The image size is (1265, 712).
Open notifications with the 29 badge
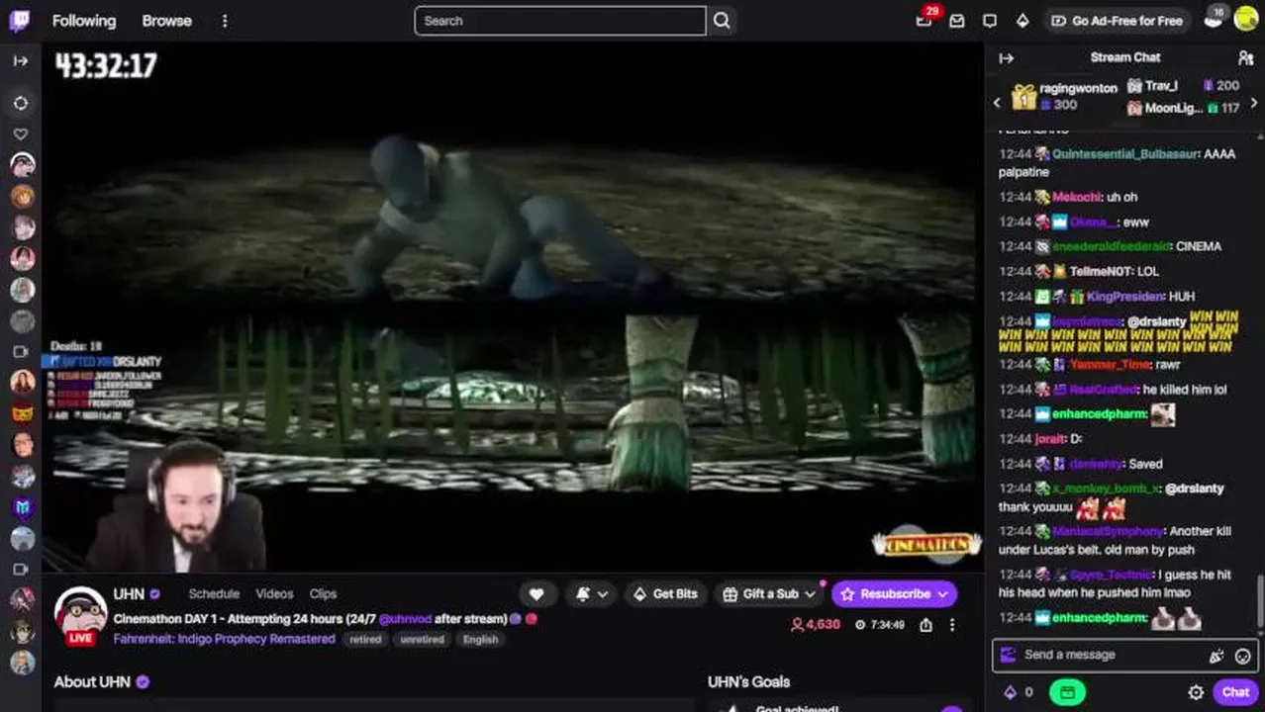click(x=924, y=21)
